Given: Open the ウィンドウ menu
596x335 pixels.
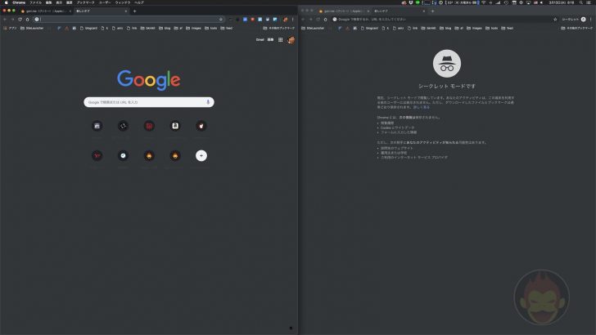Looking at the screenshot, I should tap(123, 2).
